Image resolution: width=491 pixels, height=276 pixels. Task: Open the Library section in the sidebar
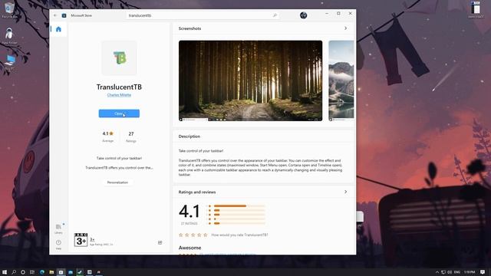(x=58, y=228)
